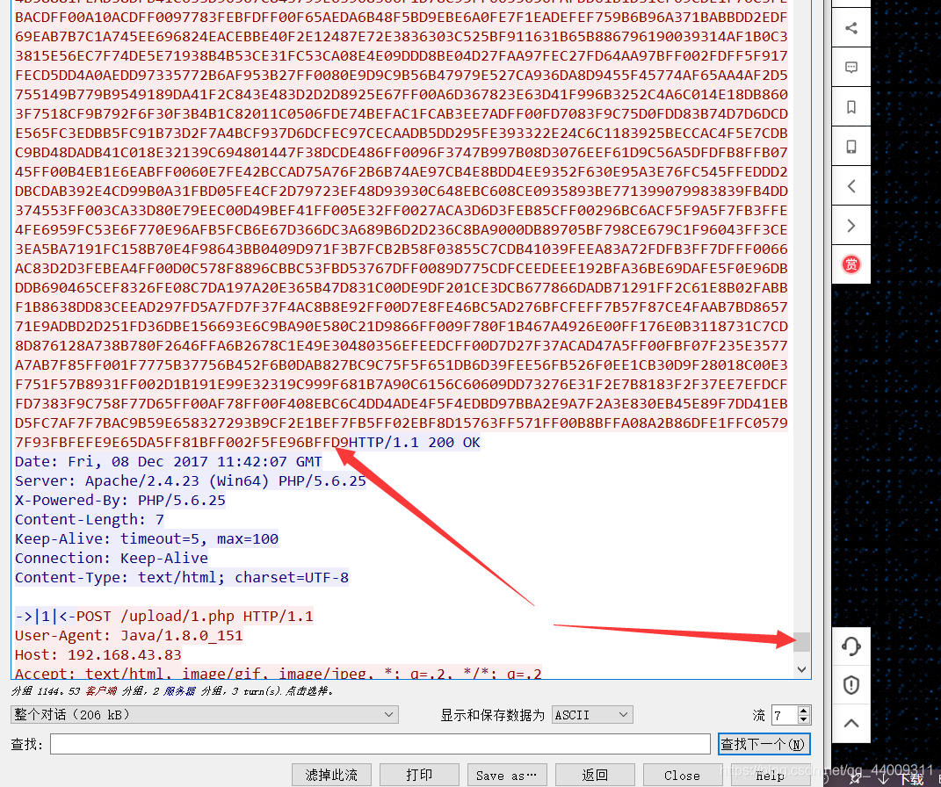The height and width of the screenshot is (787, 941).
Task: Increase the stream number stepper
Action: pos(804,711)
